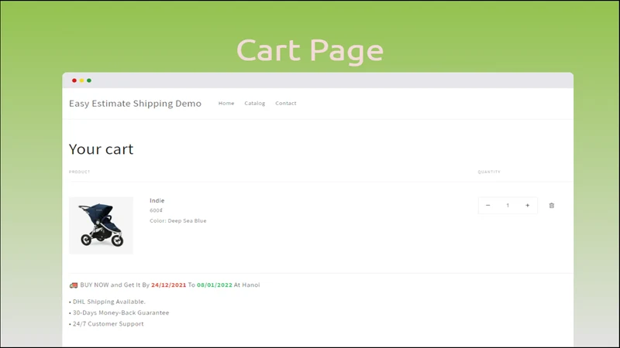This screenshot has width=620, height=348.
Task: Delete the Indie item with trash icon
Action: pos(552,206)
